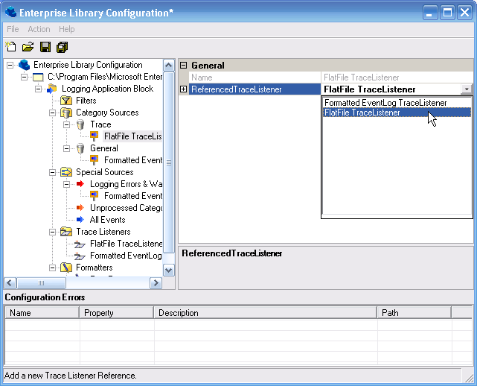Collapse the Category Sources tree node
Image resolution: width=477 pixels, height=386 pixels.
point(53,113)
